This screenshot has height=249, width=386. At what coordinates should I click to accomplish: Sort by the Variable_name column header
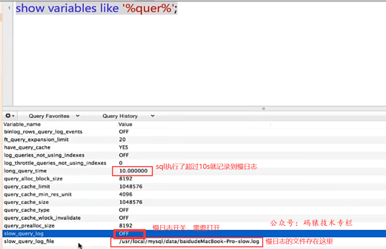[22, 124]
